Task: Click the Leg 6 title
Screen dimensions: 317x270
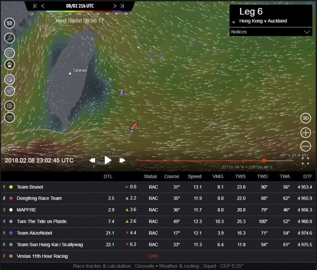Action: (251, 12)
